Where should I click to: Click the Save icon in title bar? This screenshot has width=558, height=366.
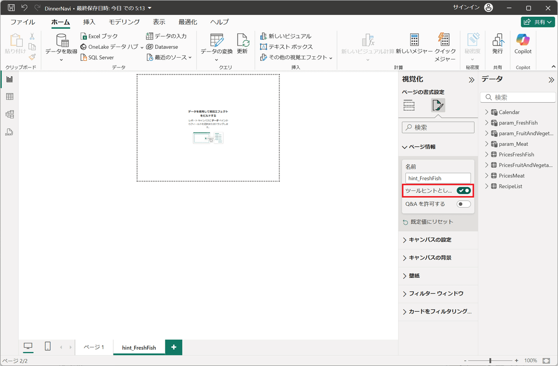11,8
